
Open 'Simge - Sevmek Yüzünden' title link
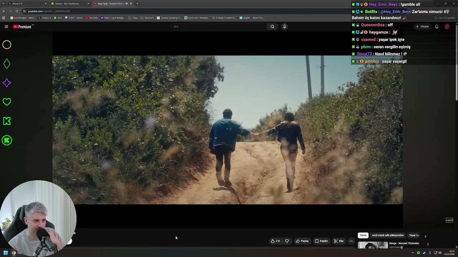pos(404,243)
